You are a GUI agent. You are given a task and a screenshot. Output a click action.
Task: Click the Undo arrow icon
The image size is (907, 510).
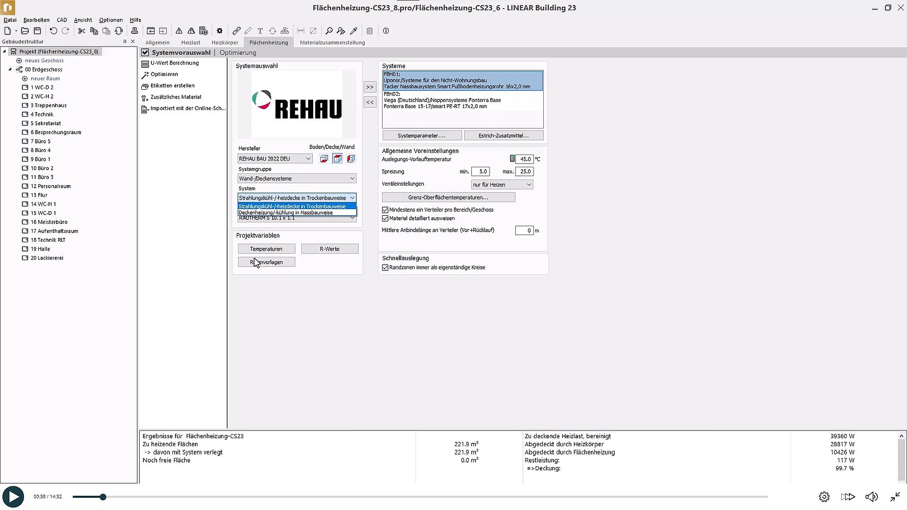[53, 31]
